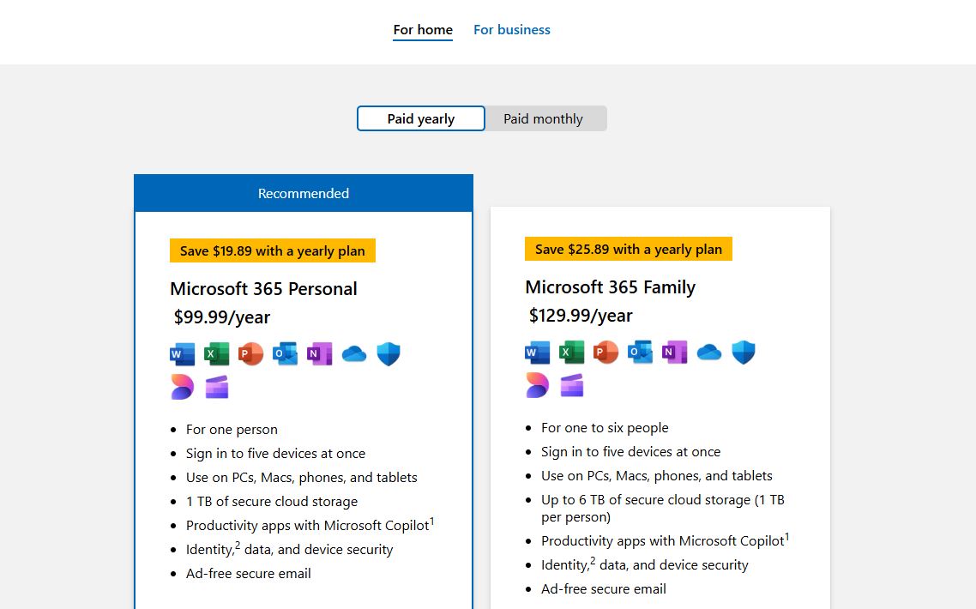Switch billing to Paid monthly
Viewport: 976px width, 609px height.
(x=545, y=118)
